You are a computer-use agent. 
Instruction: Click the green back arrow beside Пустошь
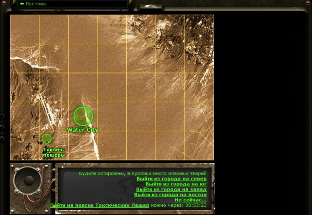[x=22, y=4]
